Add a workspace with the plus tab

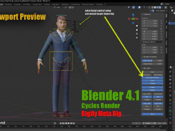pos(105,4)
